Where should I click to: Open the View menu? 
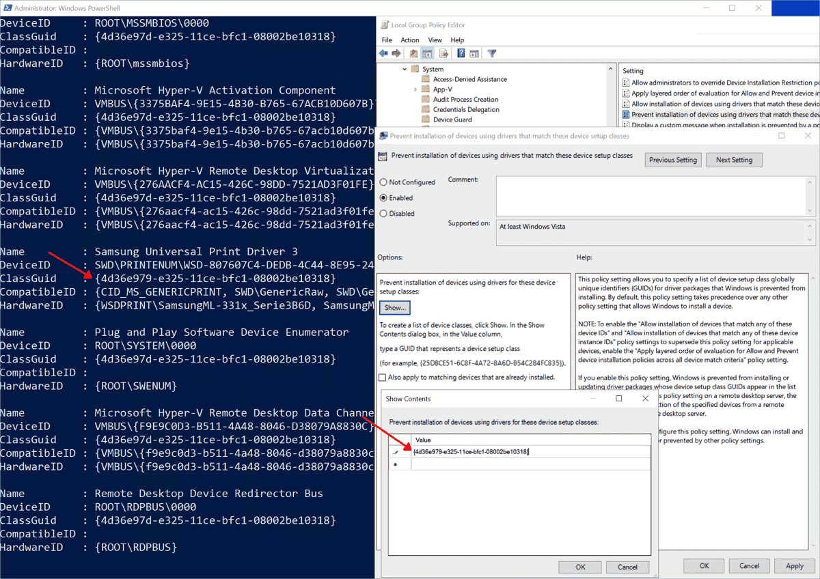(x=435, y=40)
